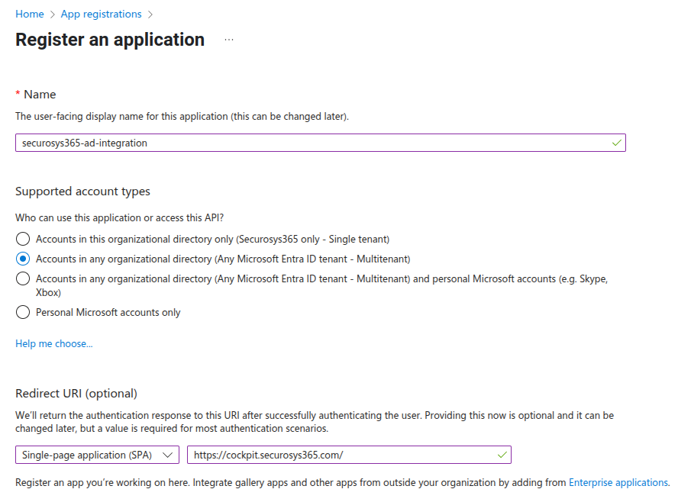Select the single tenant account option
The width and height of the screenshot is (678, 502).
click(x=23, y=239)
